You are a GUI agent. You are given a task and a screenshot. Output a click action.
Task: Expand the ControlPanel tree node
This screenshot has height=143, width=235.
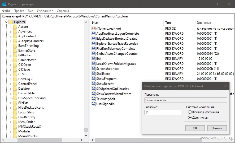click(x=10, y=84)
